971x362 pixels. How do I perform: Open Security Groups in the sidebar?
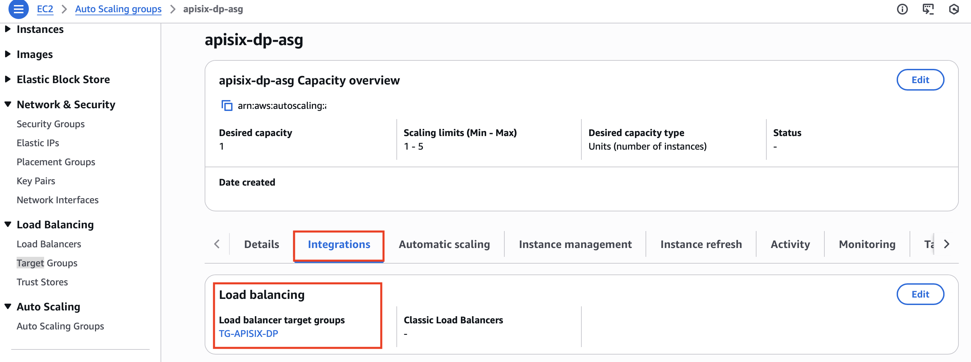pos(51,124)
